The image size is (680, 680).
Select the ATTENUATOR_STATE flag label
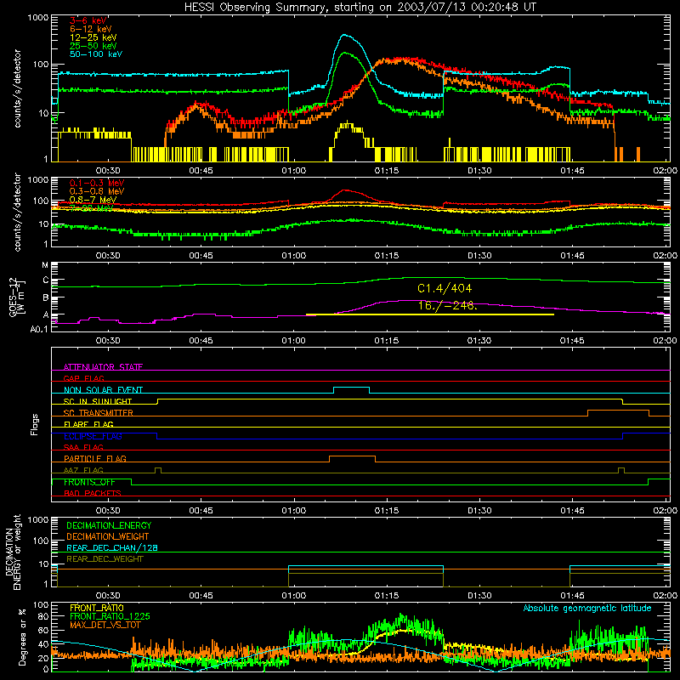coord(103,367)
